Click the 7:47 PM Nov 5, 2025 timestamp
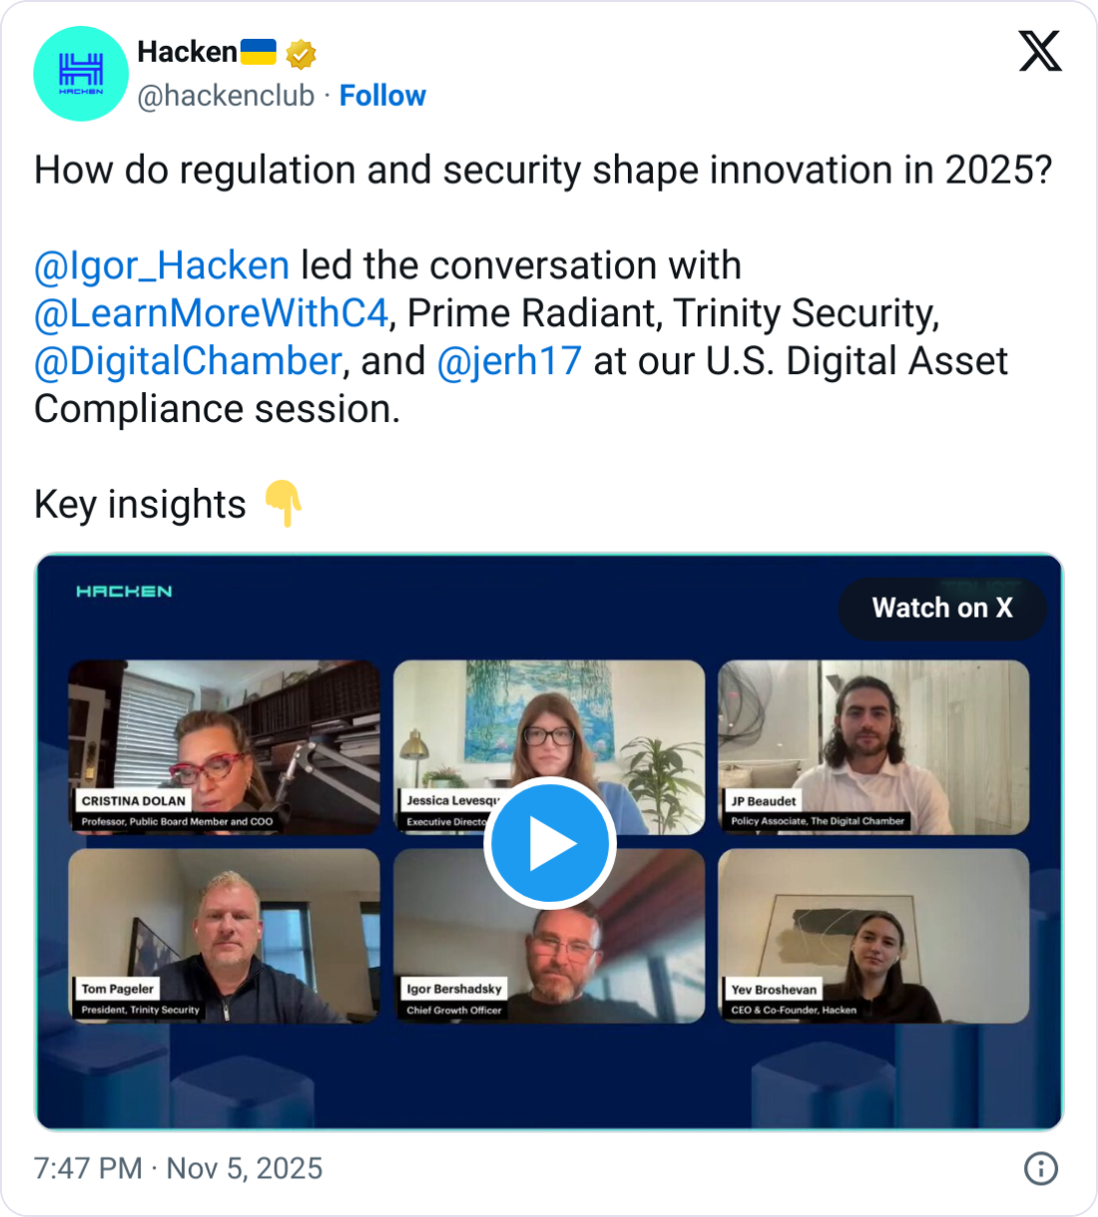1098x1217 pixels. pos(179,1168)
